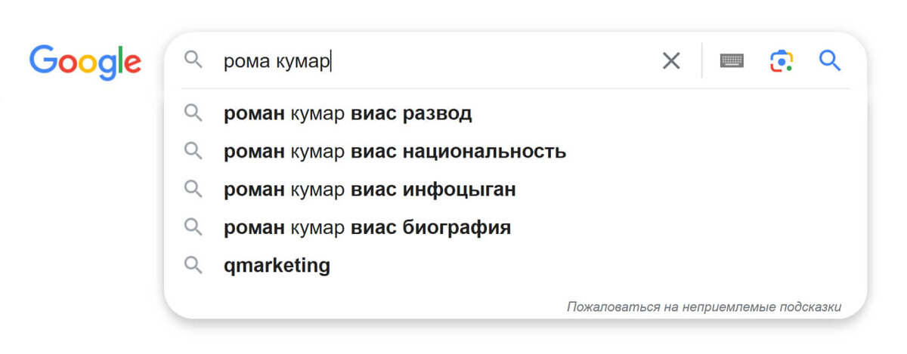Select the 'qmarketing' suggestion
The width and height of the screenshot is (907, 354).
click(515, 265)
